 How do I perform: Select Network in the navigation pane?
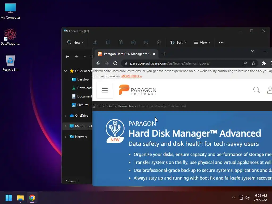point(78,137)
